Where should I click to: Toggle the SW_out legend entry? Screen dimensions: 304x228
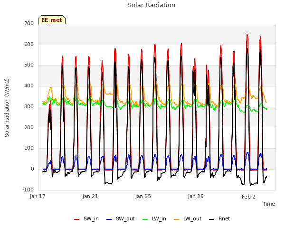120,218
